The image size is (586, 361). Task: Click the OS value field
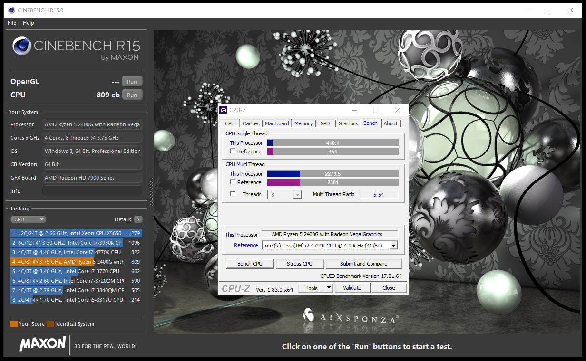click(92, 151)
